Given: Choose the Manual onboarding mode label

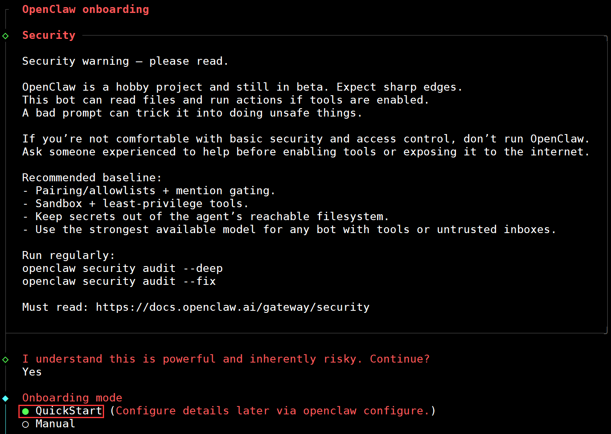Looking at the screenshot, I should coord(55,424).
